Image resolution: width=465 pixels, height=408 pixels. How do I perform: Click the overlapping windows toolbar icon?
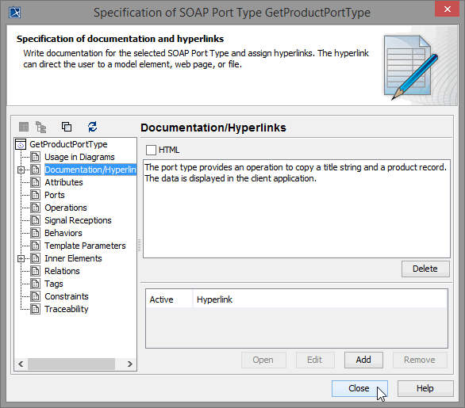tap(67, 127)
